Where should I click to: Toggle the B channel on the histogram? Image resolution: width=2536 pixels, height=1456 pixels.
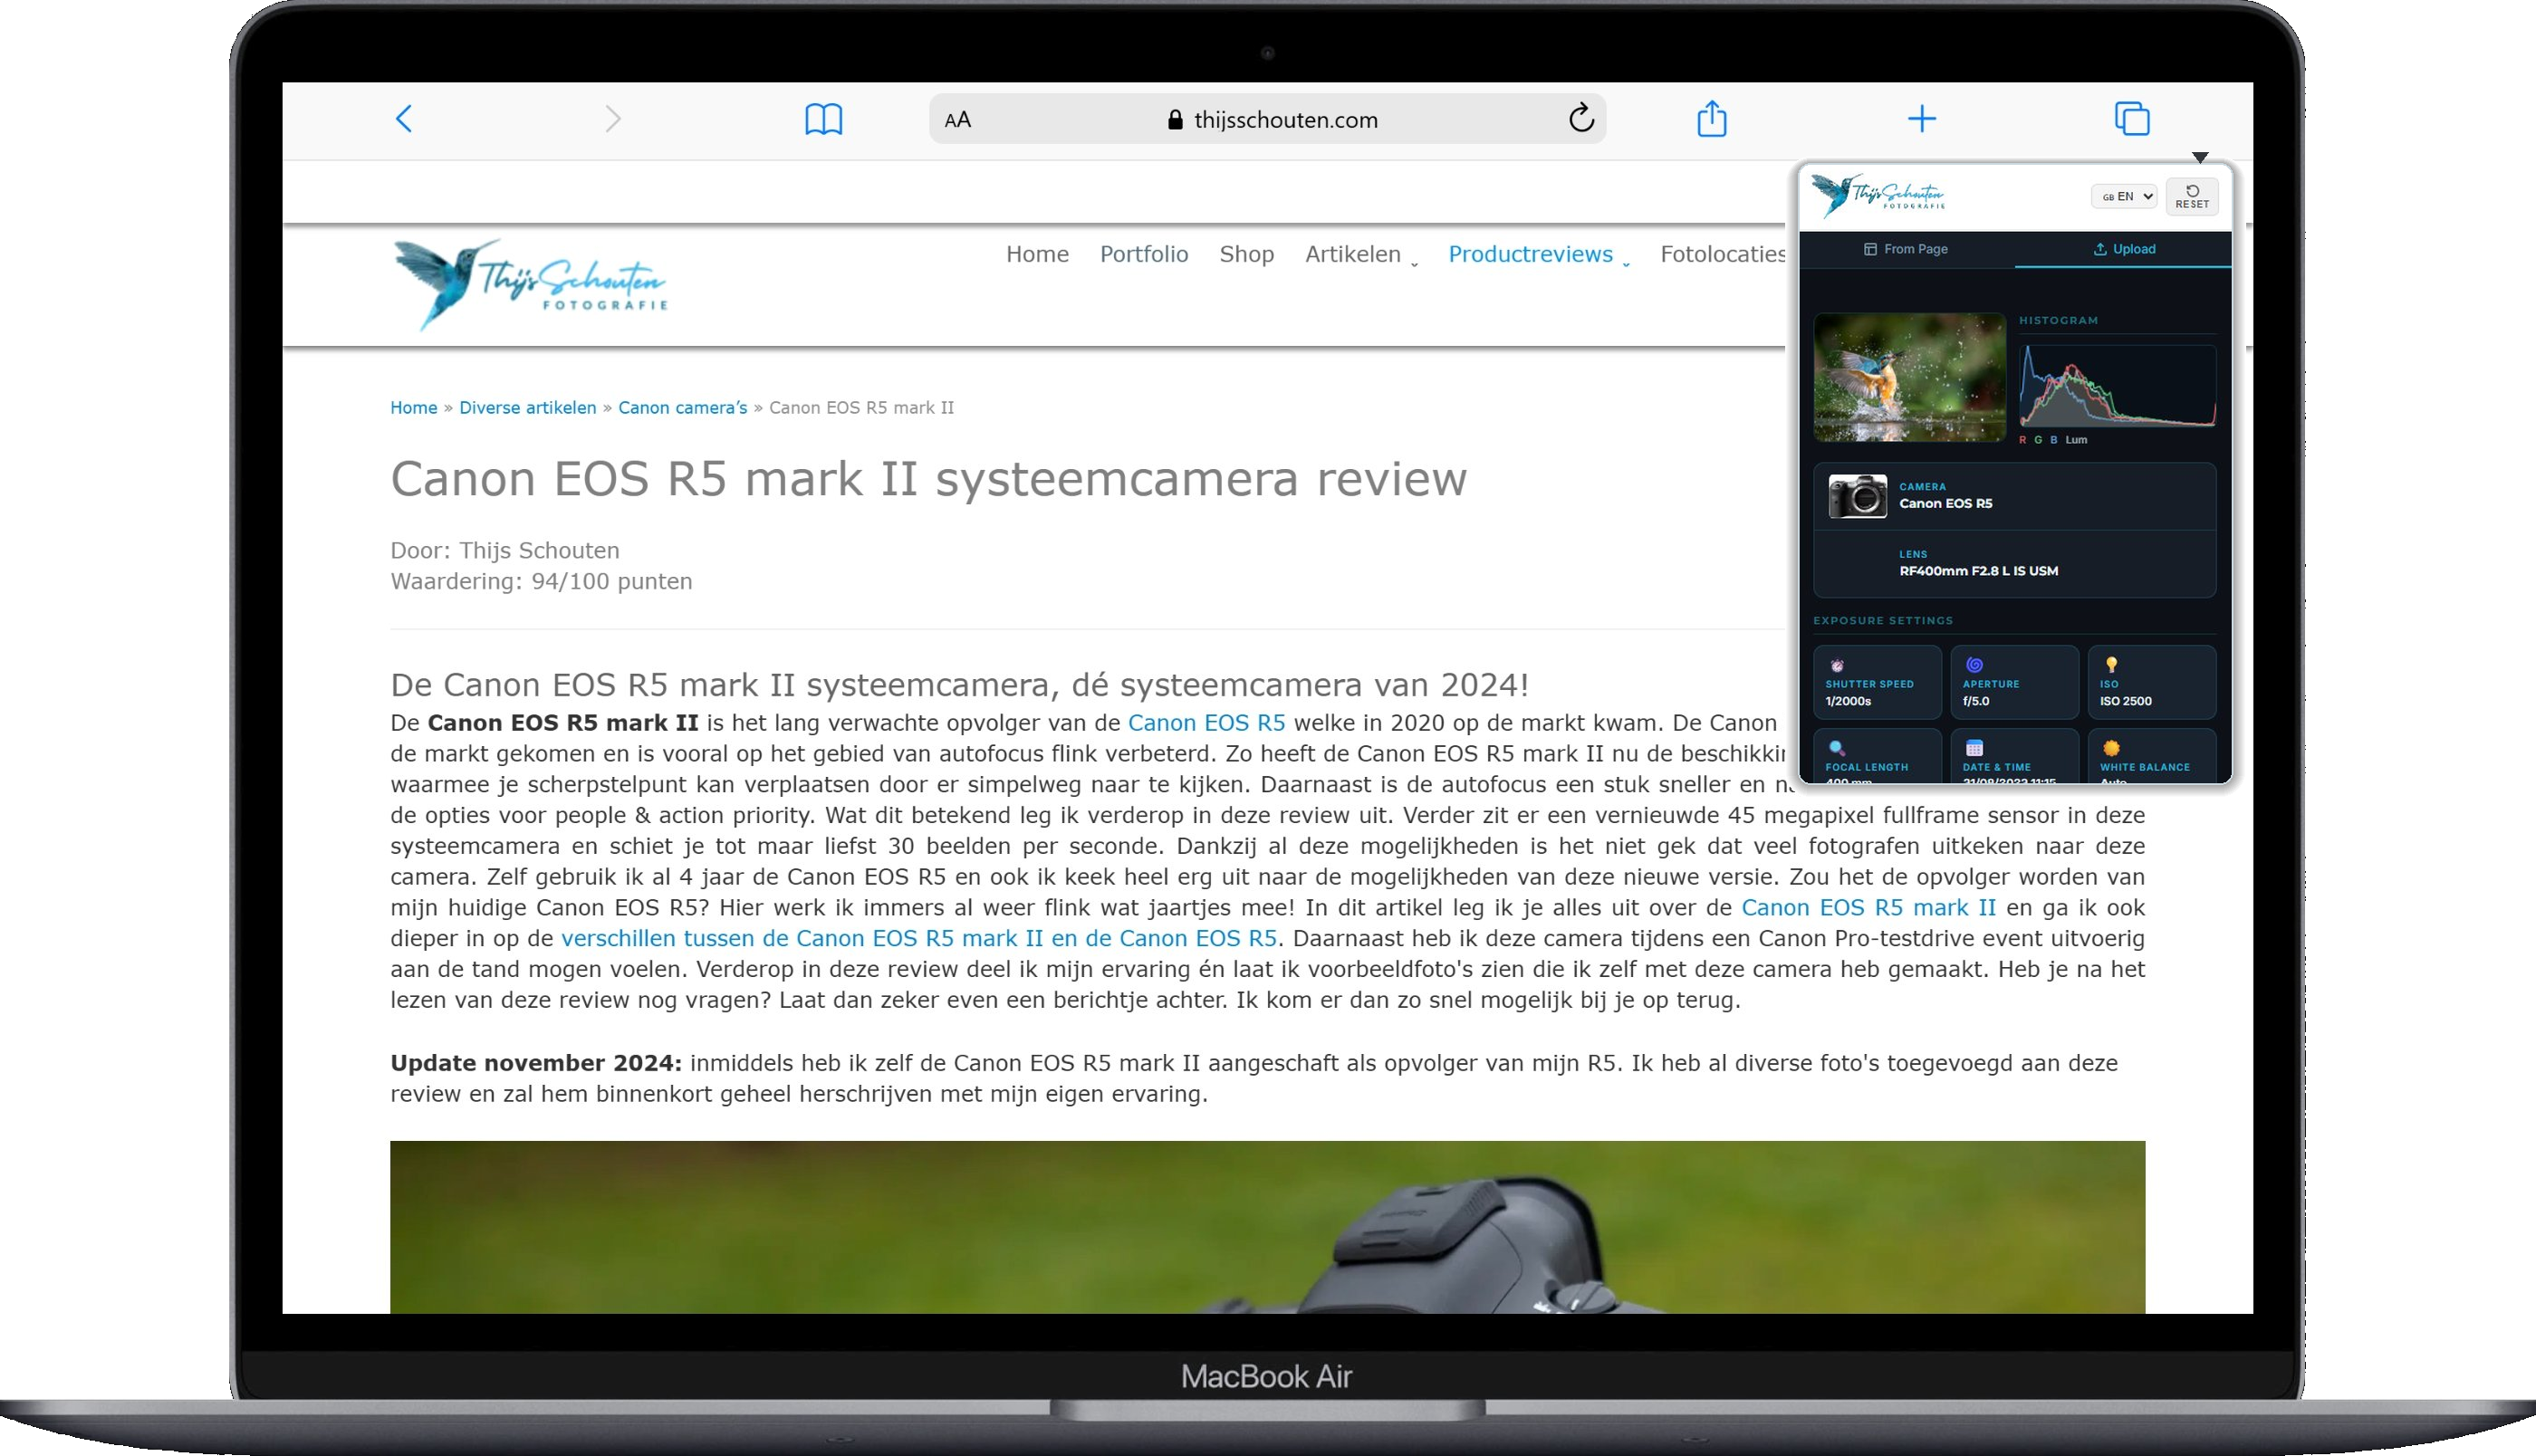coord(2054,440)
